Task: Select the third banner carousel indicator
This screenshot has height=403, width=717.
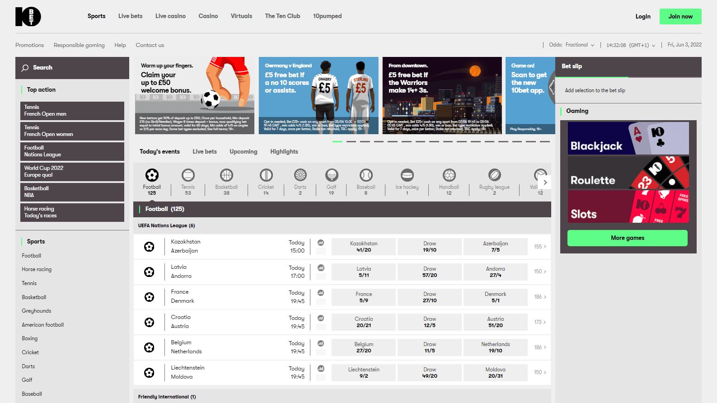Action: pos(365,142)
